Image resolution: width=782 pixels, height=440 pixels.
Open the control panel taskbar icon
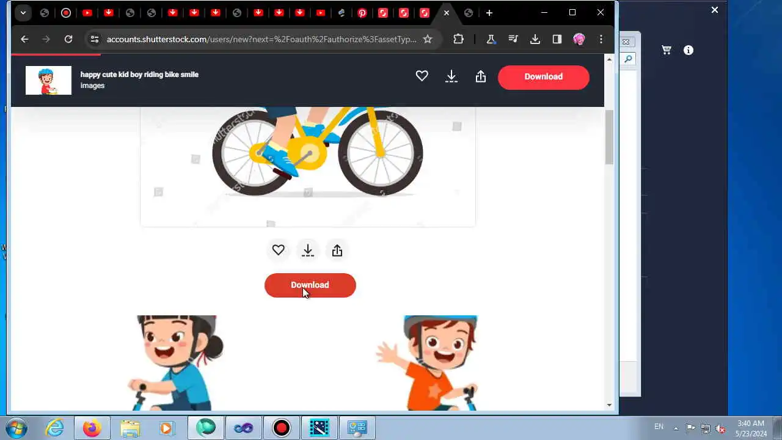pyautogui.click(x=357, y=428)
